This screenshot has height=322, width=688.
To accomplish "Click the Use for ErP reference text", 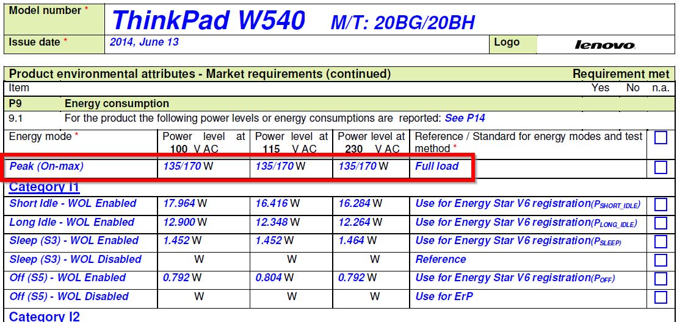I will coord(444,296).
